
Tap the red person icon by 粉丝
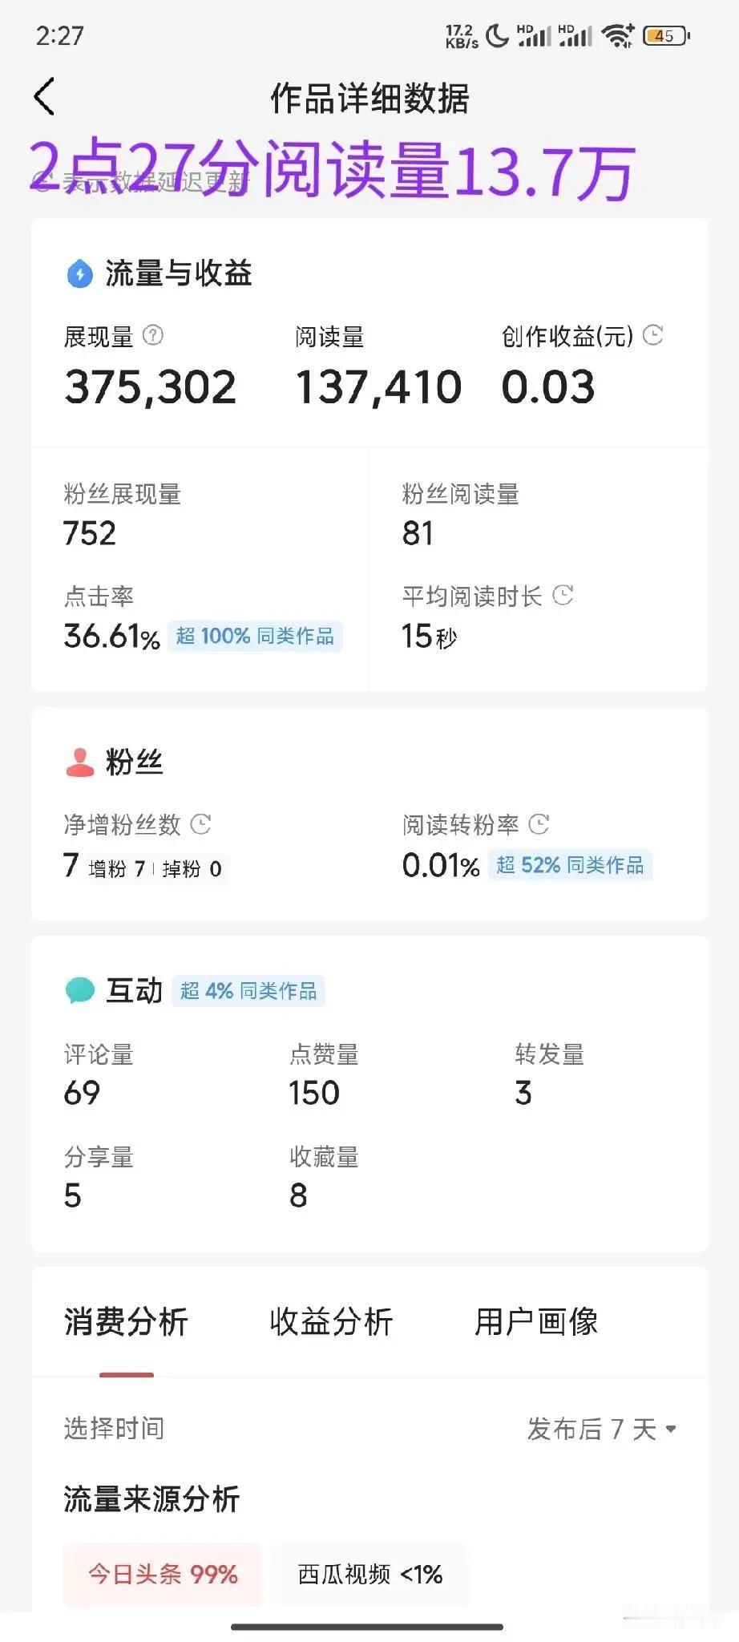[79, 762]
